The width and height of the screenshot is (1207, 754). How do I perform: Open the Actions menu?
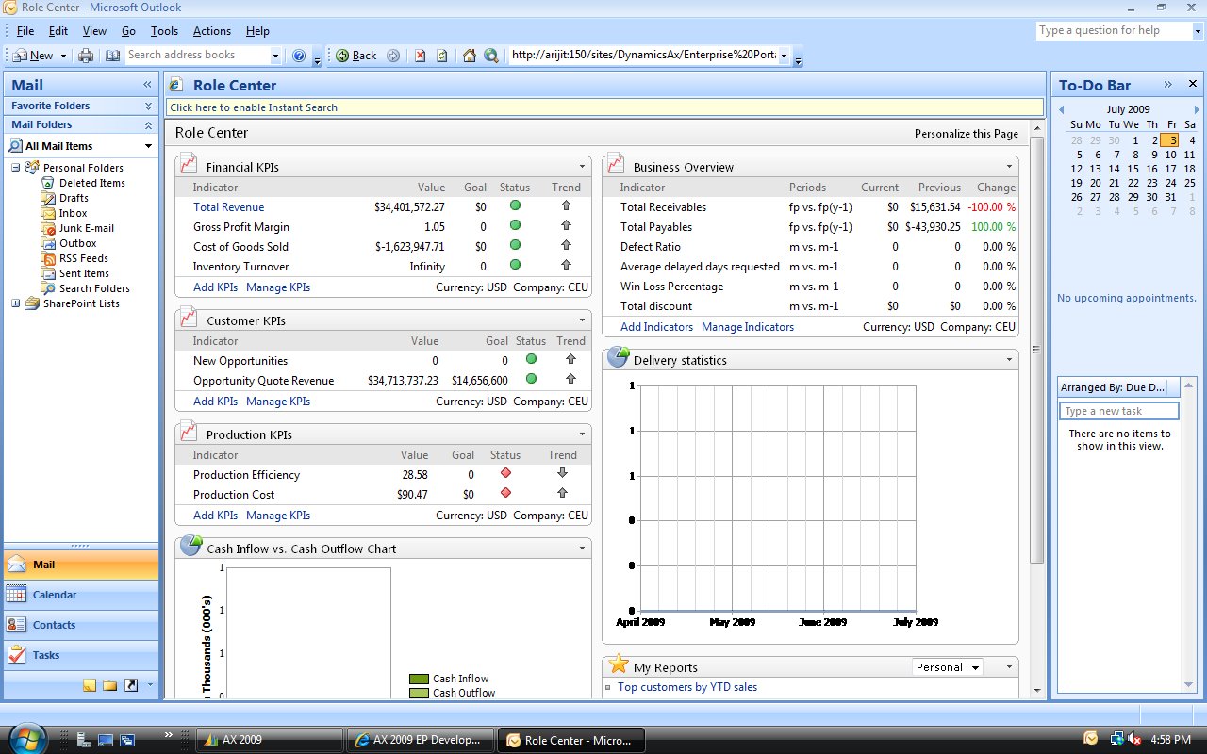pyautogui.click(x=212, y=31)
